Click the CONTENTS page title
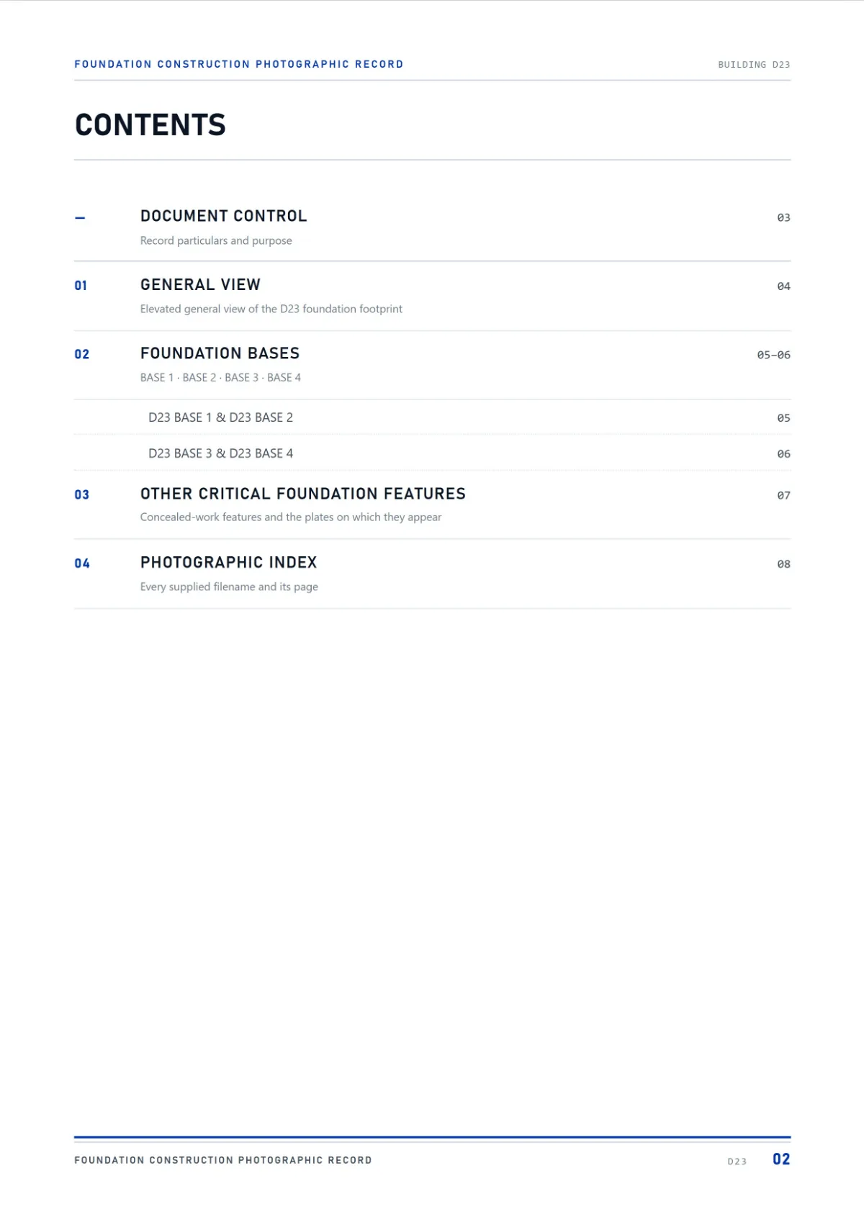The height and width of the screenshot is (1222, 864). point(150,125)
